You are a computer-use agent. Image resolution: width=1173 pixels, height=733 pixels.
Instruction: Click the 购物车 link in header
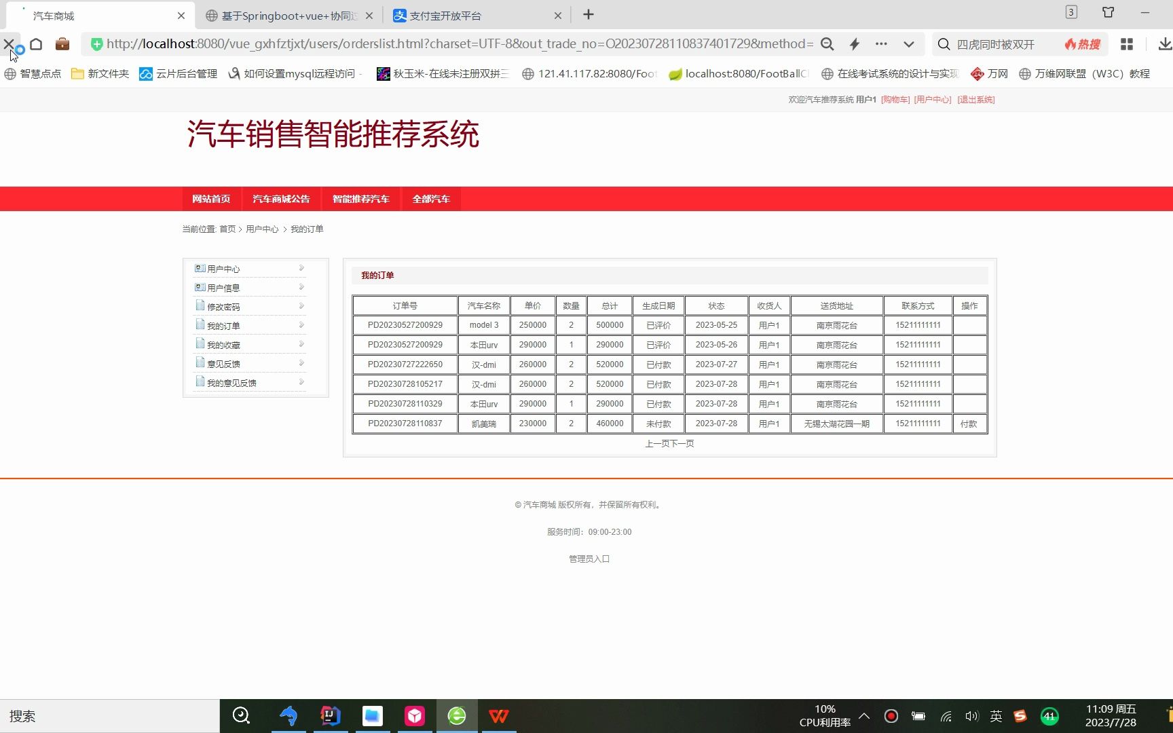click(x=895, y=100)
